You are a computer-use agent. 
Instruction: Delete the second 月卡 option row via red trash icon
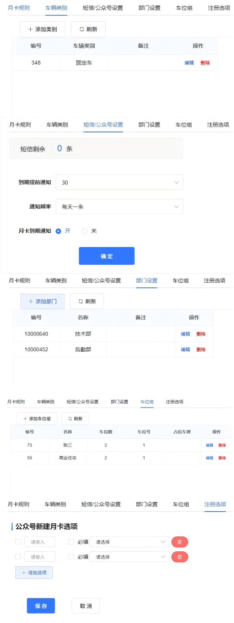coord(180,557)
